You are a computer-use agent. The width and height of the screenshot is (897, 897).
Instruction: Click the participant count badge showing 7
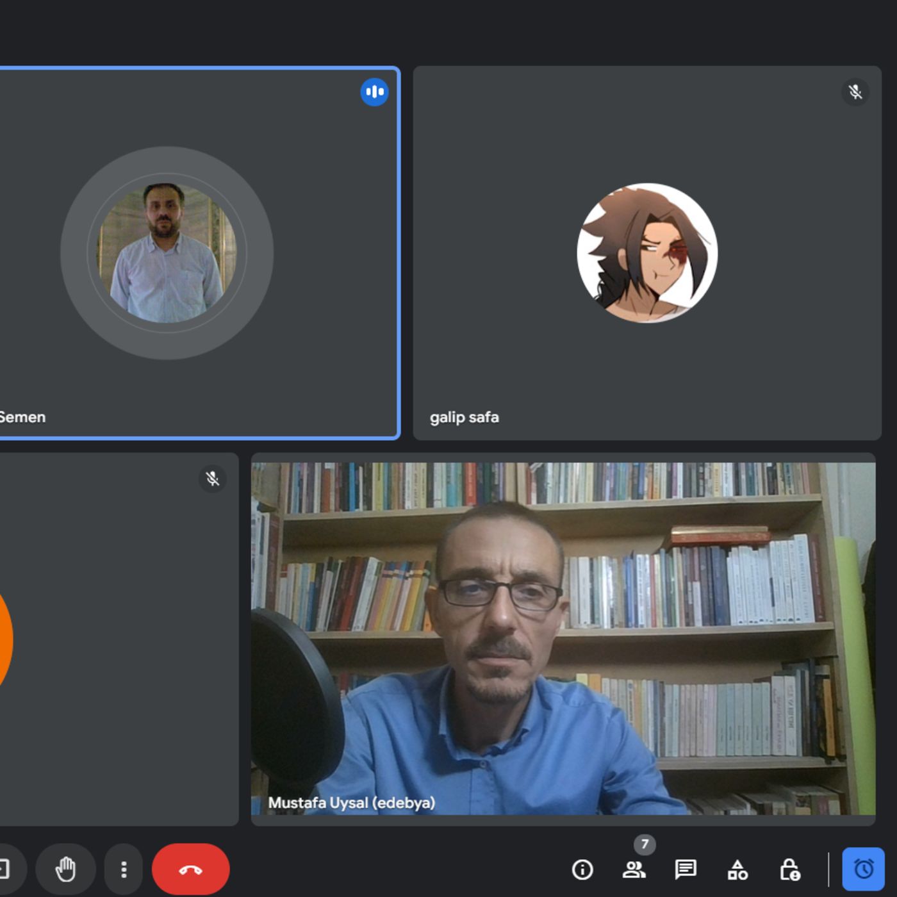pyautogui.click(x=645, y=844)
